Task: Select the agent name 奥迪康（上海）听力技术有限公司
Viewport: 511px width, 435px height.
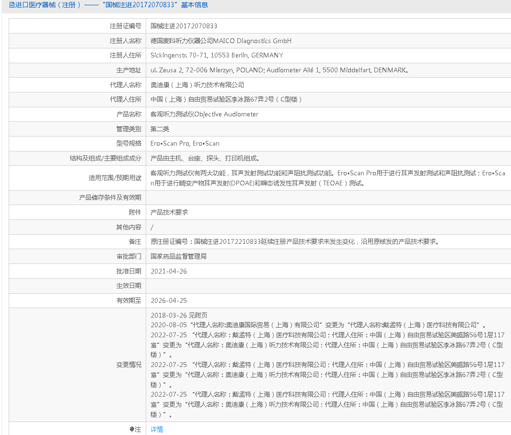Action: (x=197, y=85)
